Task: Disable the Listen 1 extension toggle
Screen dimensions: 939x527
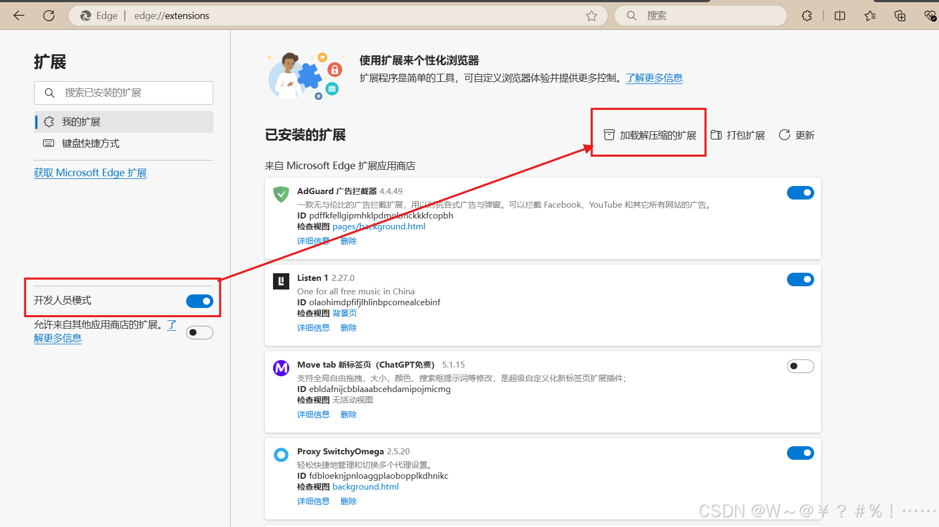Action: [x=801, y=279]
